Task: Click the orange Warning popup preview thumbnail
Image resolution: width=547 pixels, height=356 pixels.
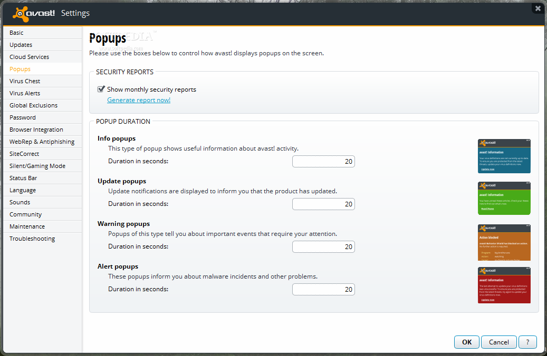Action: (x=504, y=242)
